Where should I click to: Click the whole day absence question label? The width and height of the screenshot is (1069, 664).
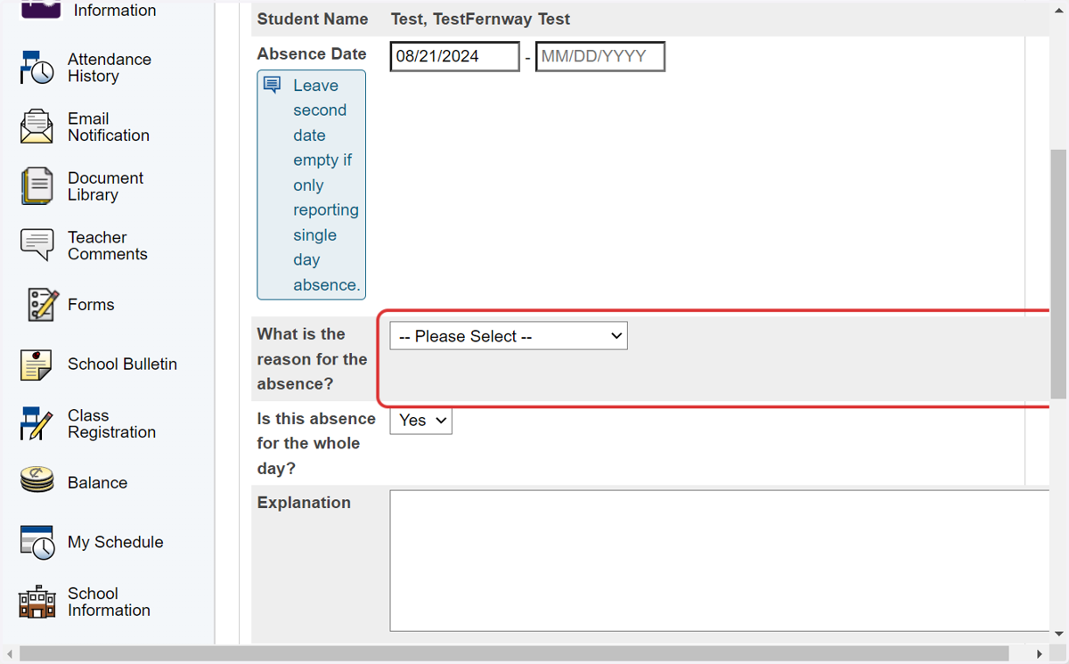pyautogui.click(x=316, y=444)
